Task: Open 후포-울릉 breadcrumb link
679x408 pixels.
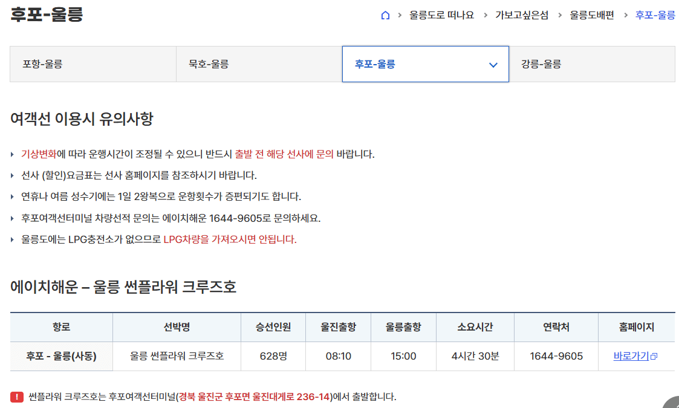Action: [x=655, y=15]
